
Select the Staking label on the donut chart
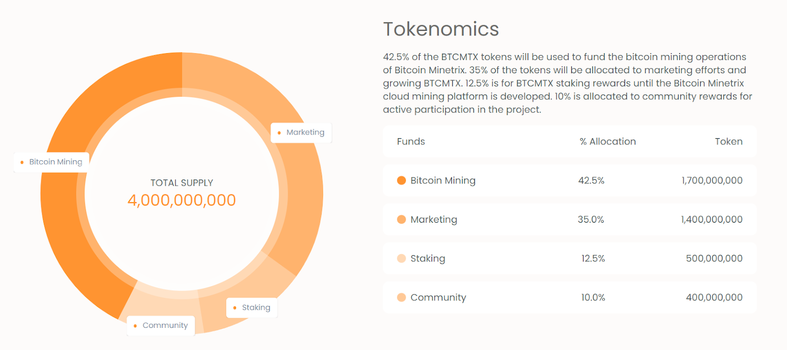click(252, 307)
